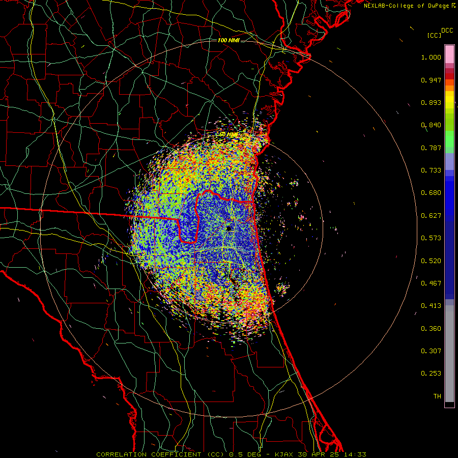Select the 0.787 legend value
The height and width of the screenshot is (458, 458).
point(431,148)
